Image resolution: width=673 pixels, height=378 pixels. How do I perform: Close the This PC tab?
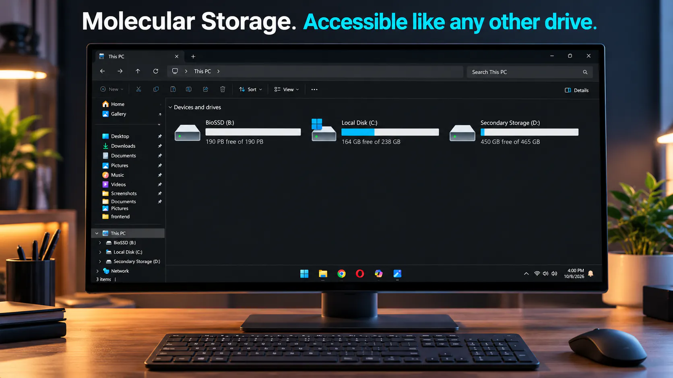coord(176,57)
